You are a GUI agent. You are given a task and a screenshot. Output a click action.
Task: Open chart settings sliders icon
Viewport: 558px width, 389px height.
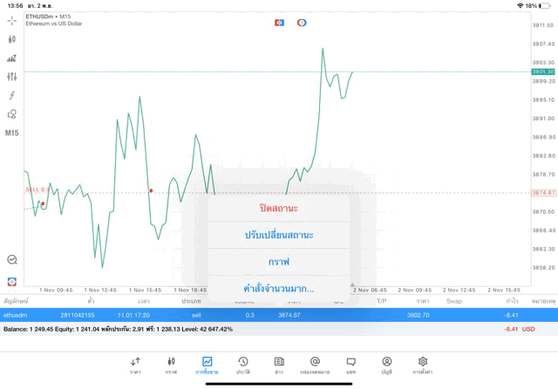pyautogui.click(x=12, y=77)
